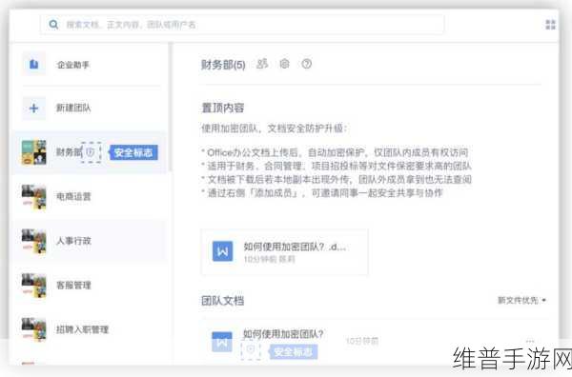This screenshot has height=377, width=572.
Task: Open the apps grid icon at top right
Action: pos(550,25)
